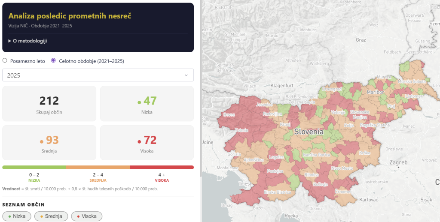Image resolution: width=440 pixels, height=222 pixels.
Task: Click Maribor on the map
Action: pos(375,92)
